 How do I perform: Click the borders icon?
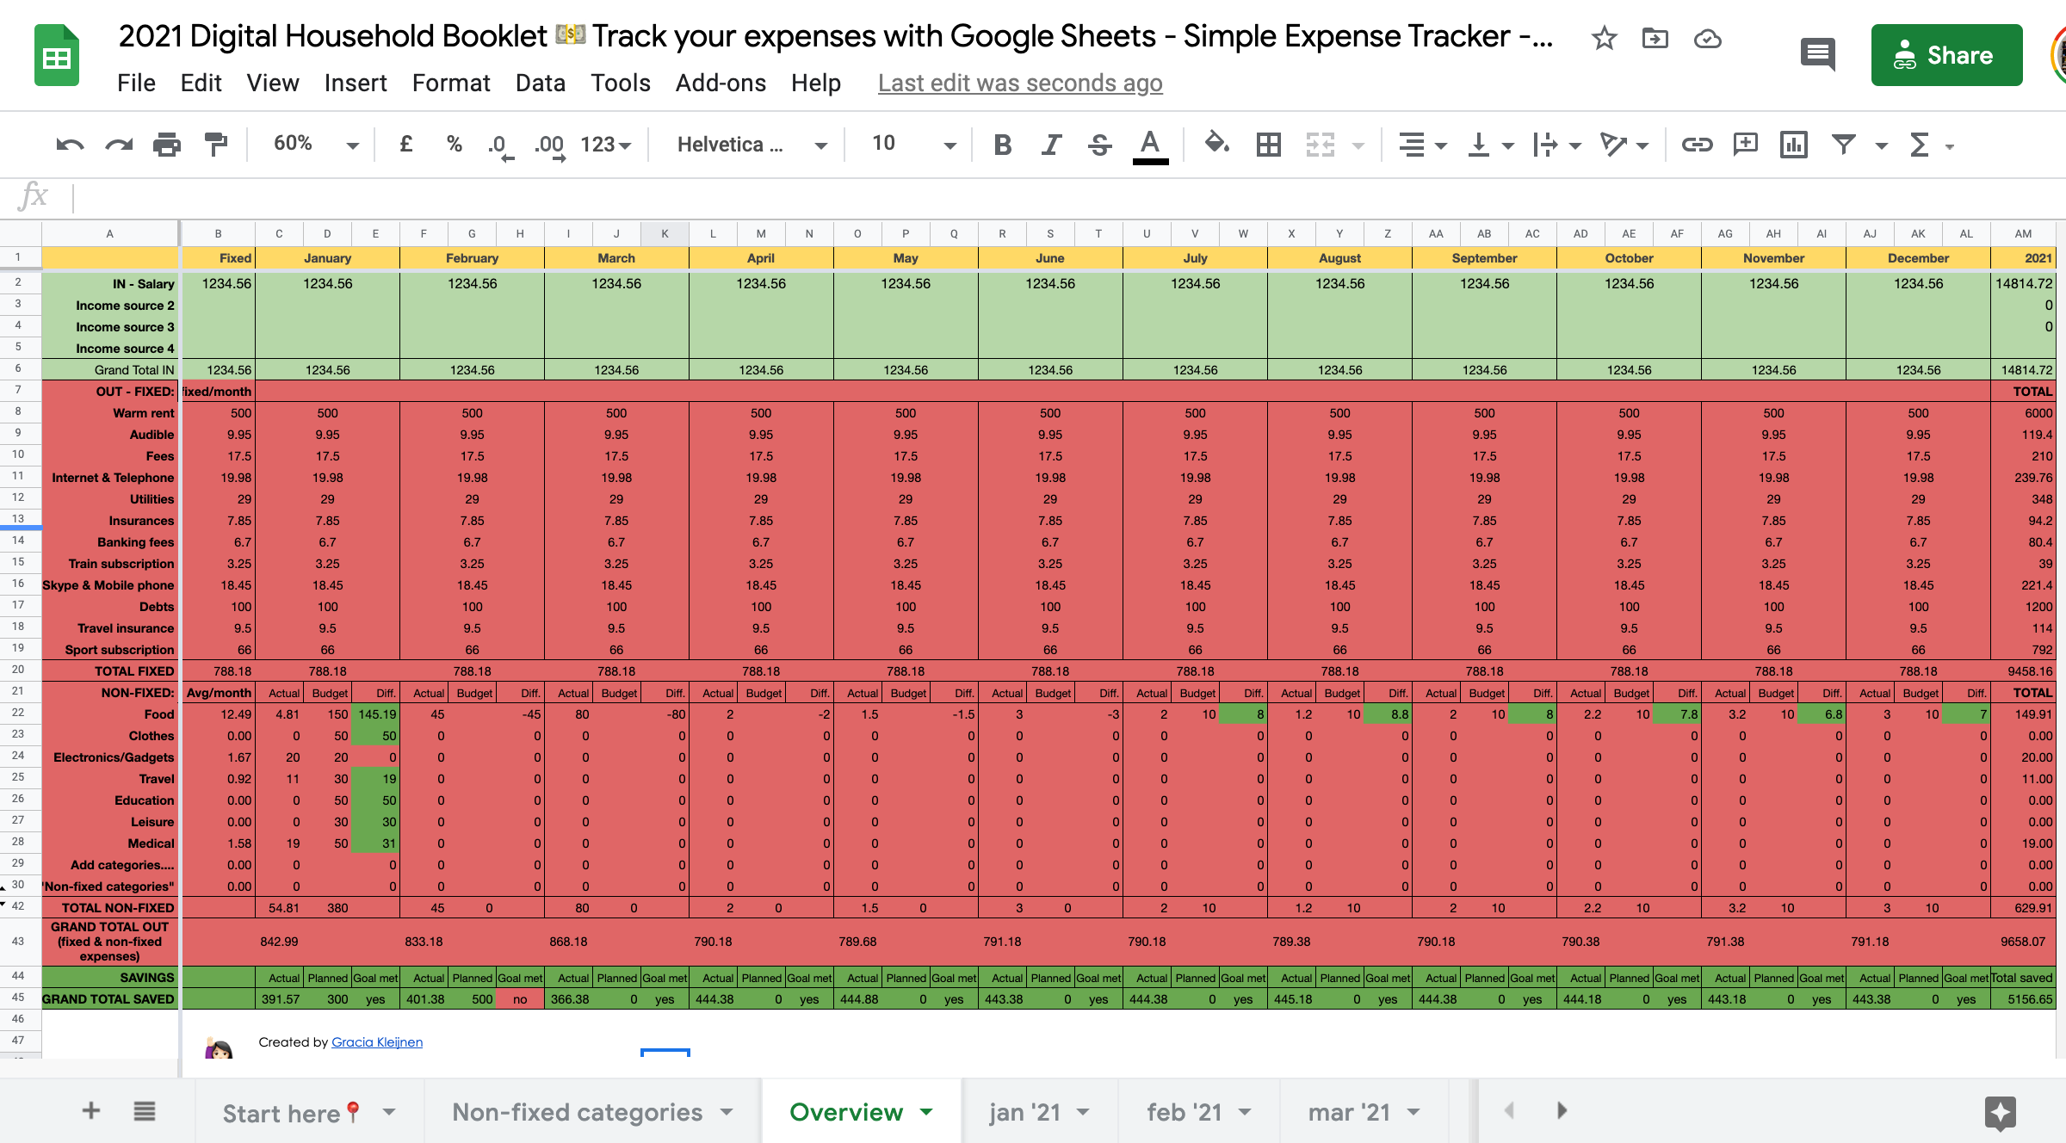tap(1267, 144)
